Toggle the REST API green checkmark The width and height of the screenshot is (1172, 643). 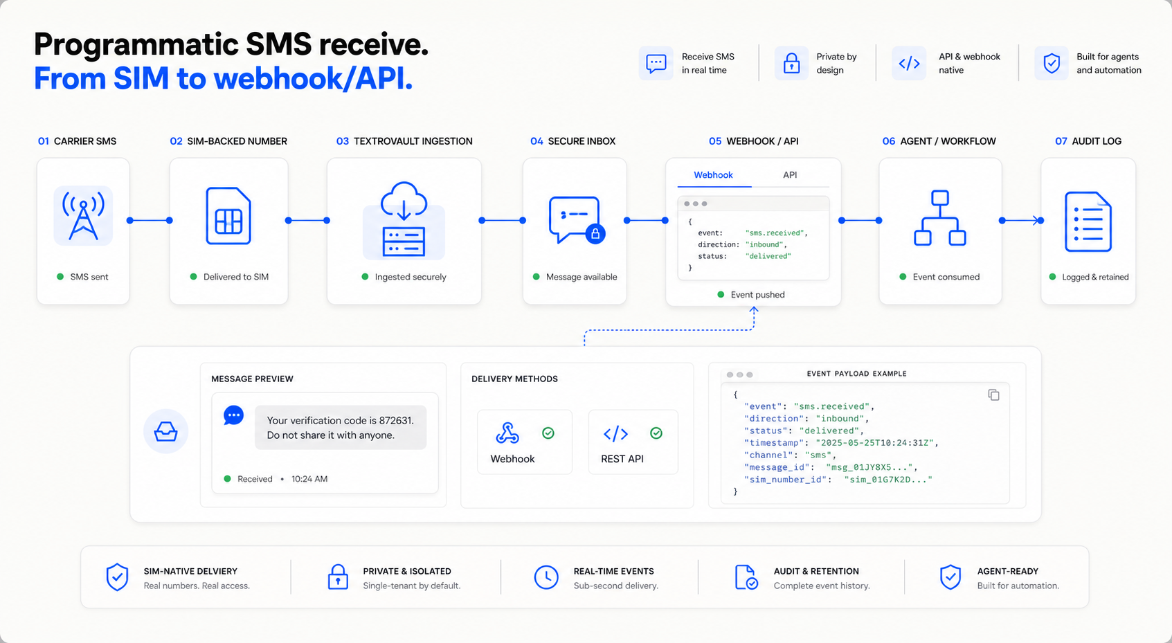pyautogui.click(x=656, y=433)
